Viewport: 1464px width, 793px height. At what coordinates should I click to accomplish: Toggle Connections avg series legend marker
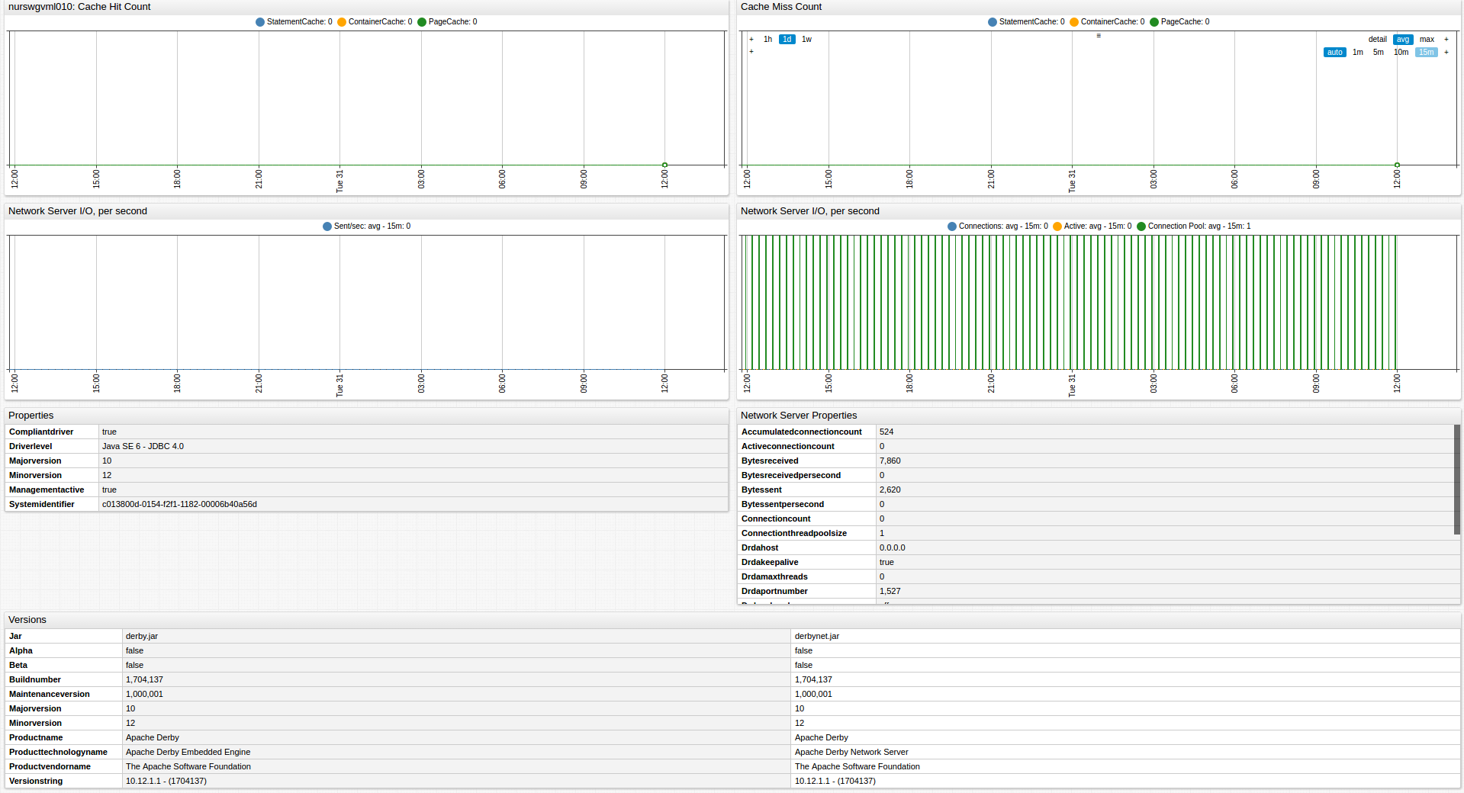952,226
